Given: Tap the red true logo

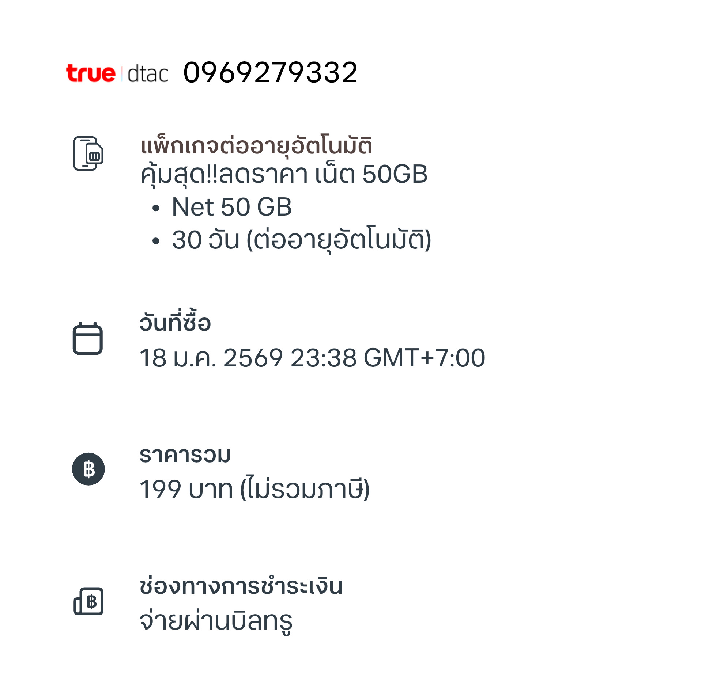Looking at the screenshot, I should pos(90,73).
